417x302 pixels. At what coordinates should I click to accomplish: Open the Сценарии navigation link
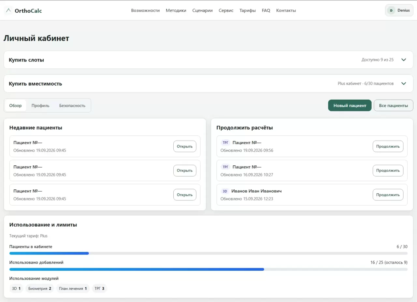point(202,10)
